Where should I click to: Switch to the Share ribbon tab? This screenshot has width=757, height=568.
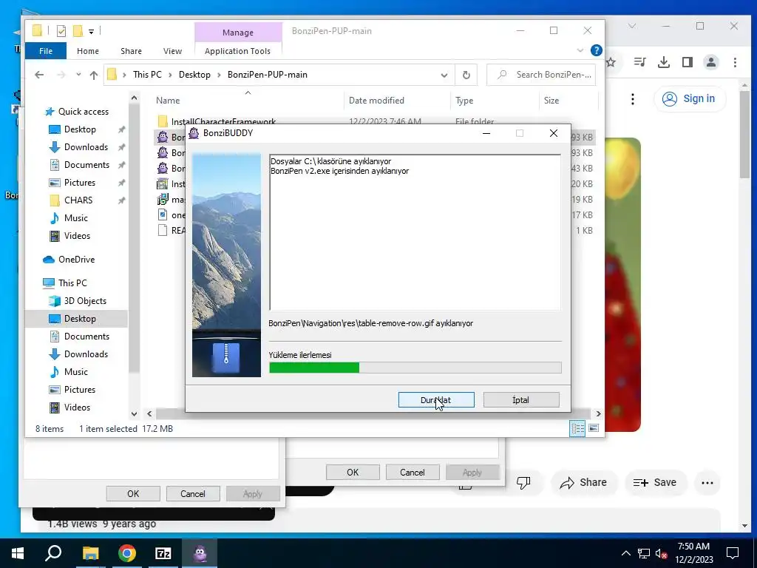click(x=132, y=51)
